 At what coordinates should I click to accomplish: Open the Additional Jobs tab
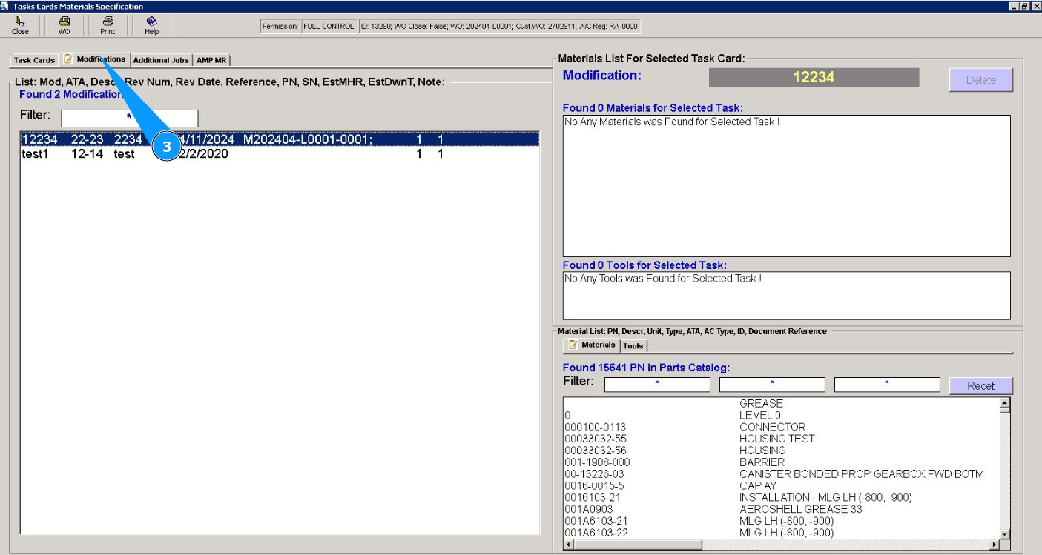point(162,60)
